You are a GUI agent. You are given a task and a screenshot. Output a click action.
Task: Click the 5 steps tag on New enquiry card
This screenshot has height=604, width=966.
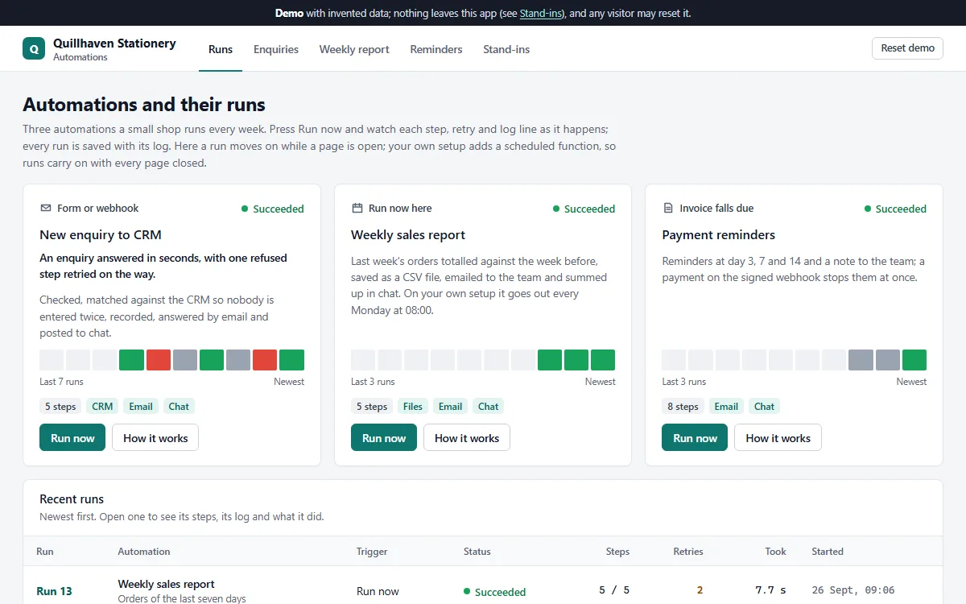pos(60,407)
